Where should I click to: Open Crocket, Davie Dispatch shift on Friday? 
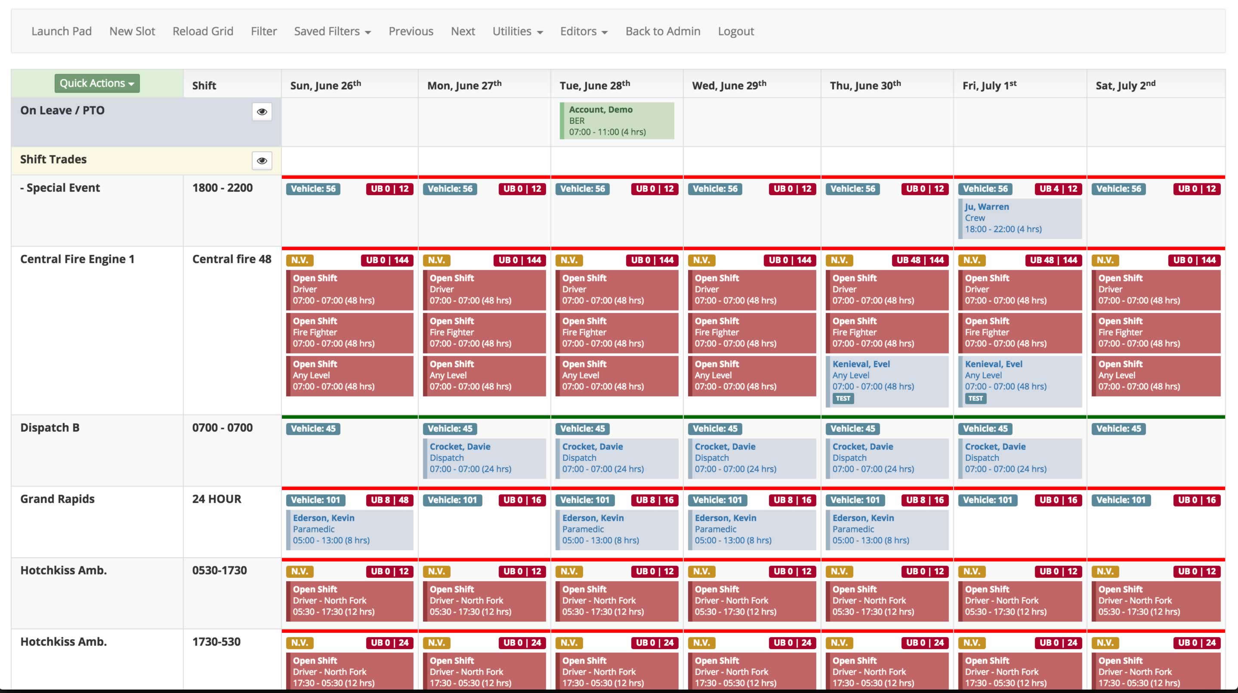(1020, 458)
